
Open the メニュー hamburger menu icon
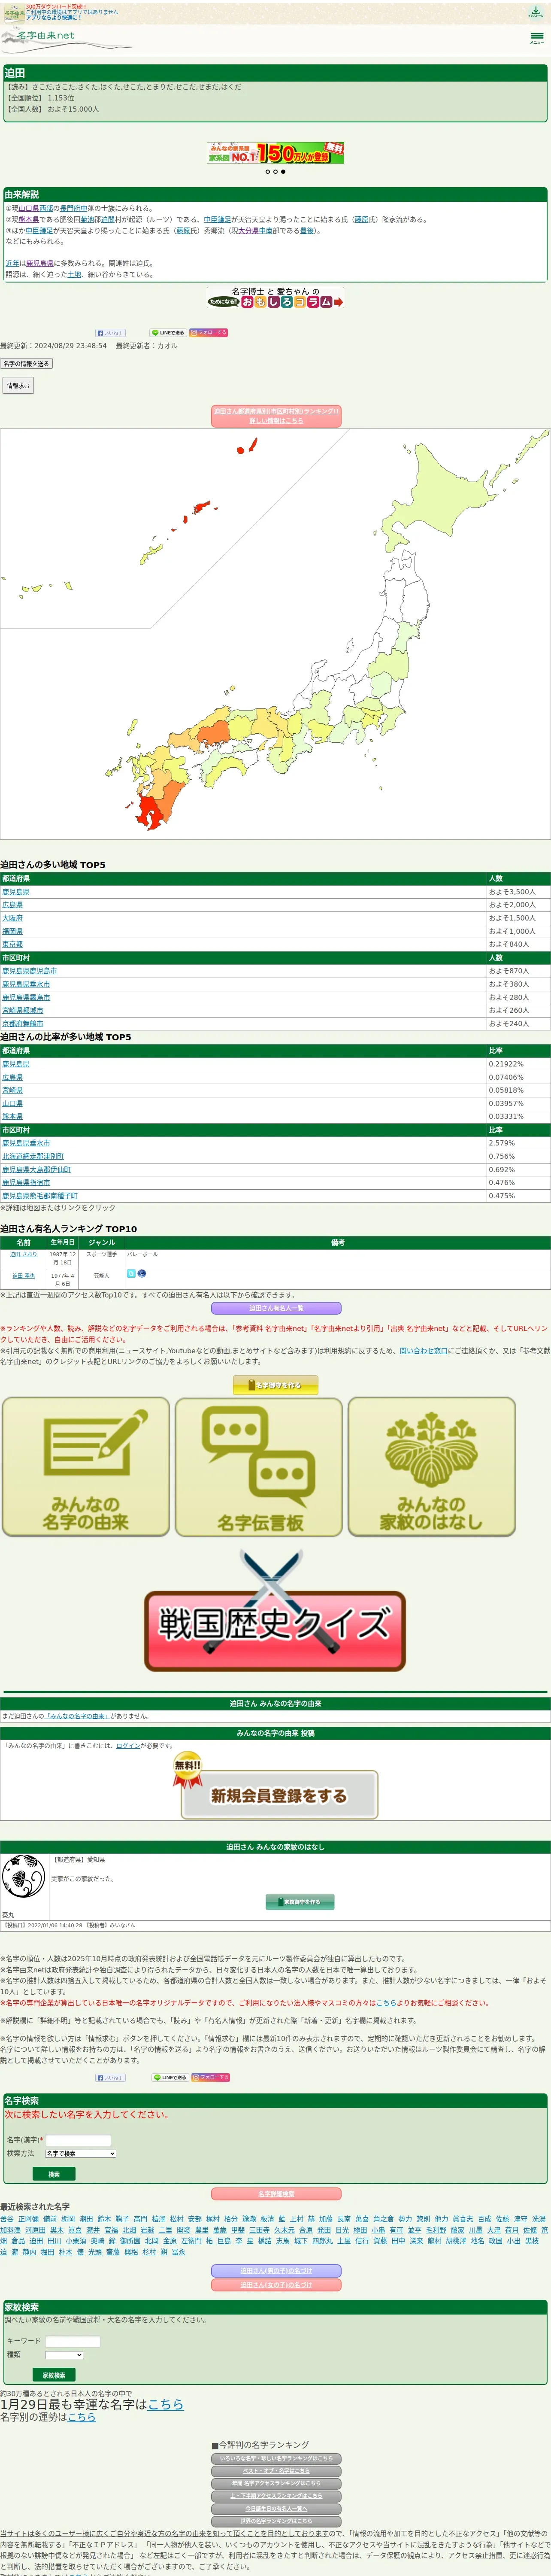click(537, 38)
